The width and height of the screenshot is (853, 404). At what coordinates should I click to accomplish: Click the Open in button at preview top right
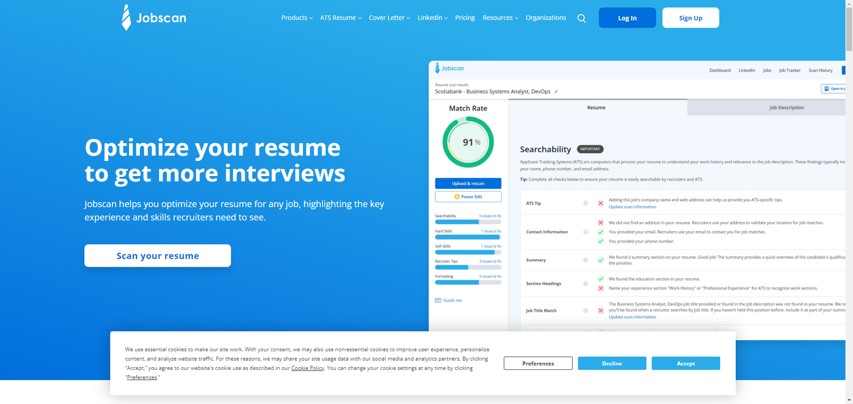pos(833,89)
